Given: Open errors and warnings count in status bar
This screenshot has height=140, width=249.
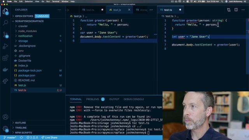Looking at the screenshot, I should [32, 137].
